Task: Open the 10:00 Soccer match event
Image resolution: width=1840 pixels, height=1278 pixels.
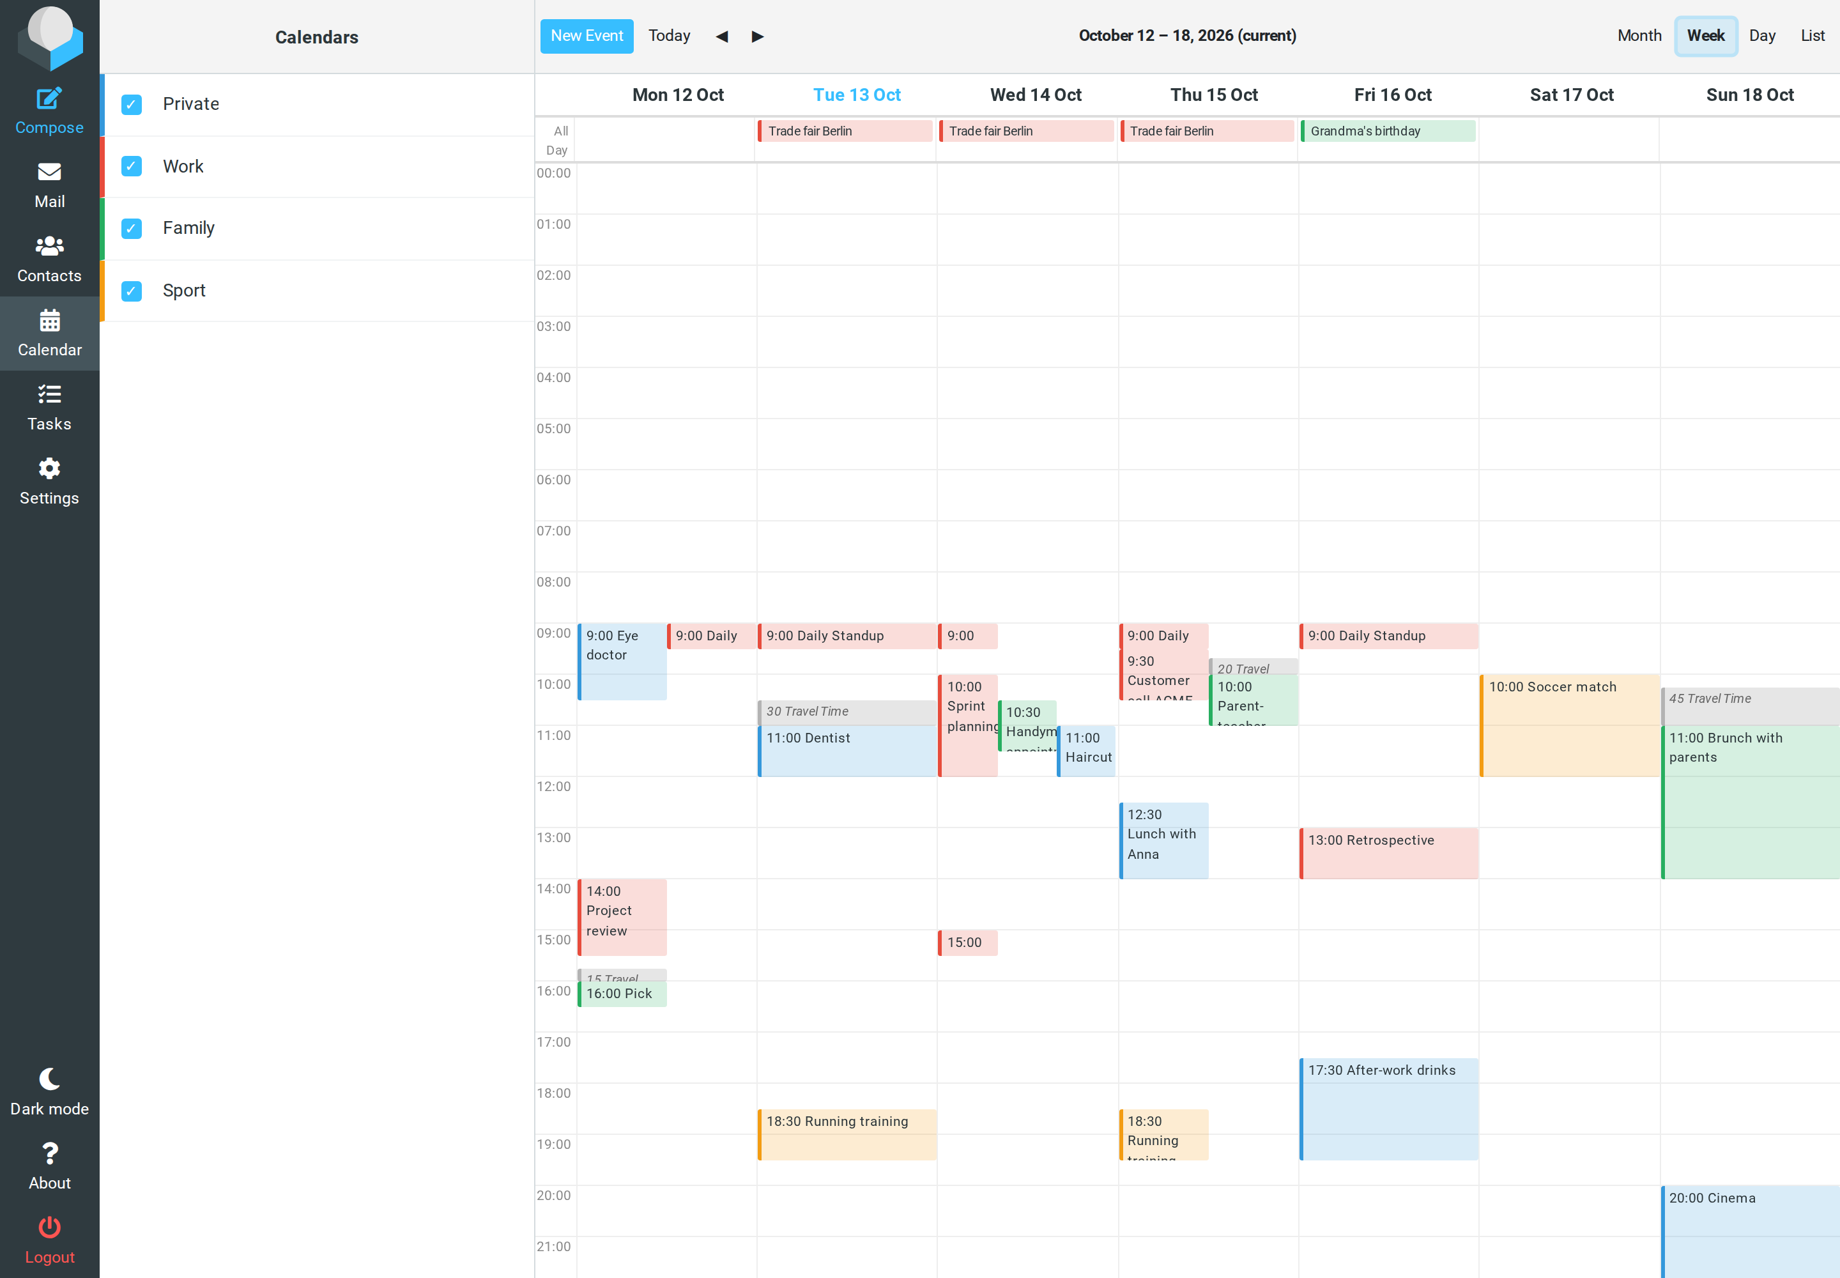Action: (x=1569, y=725)
